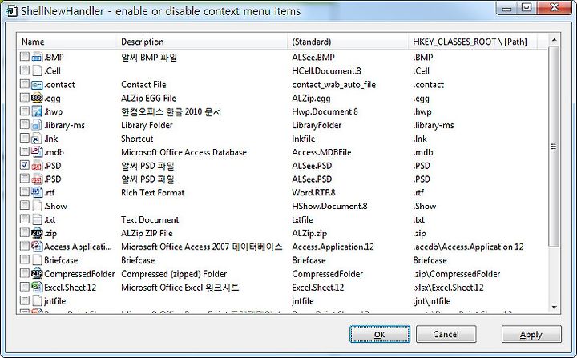Select 'Rich Text Format' description
Screen dimensions: 577x358
click(153, 193)
